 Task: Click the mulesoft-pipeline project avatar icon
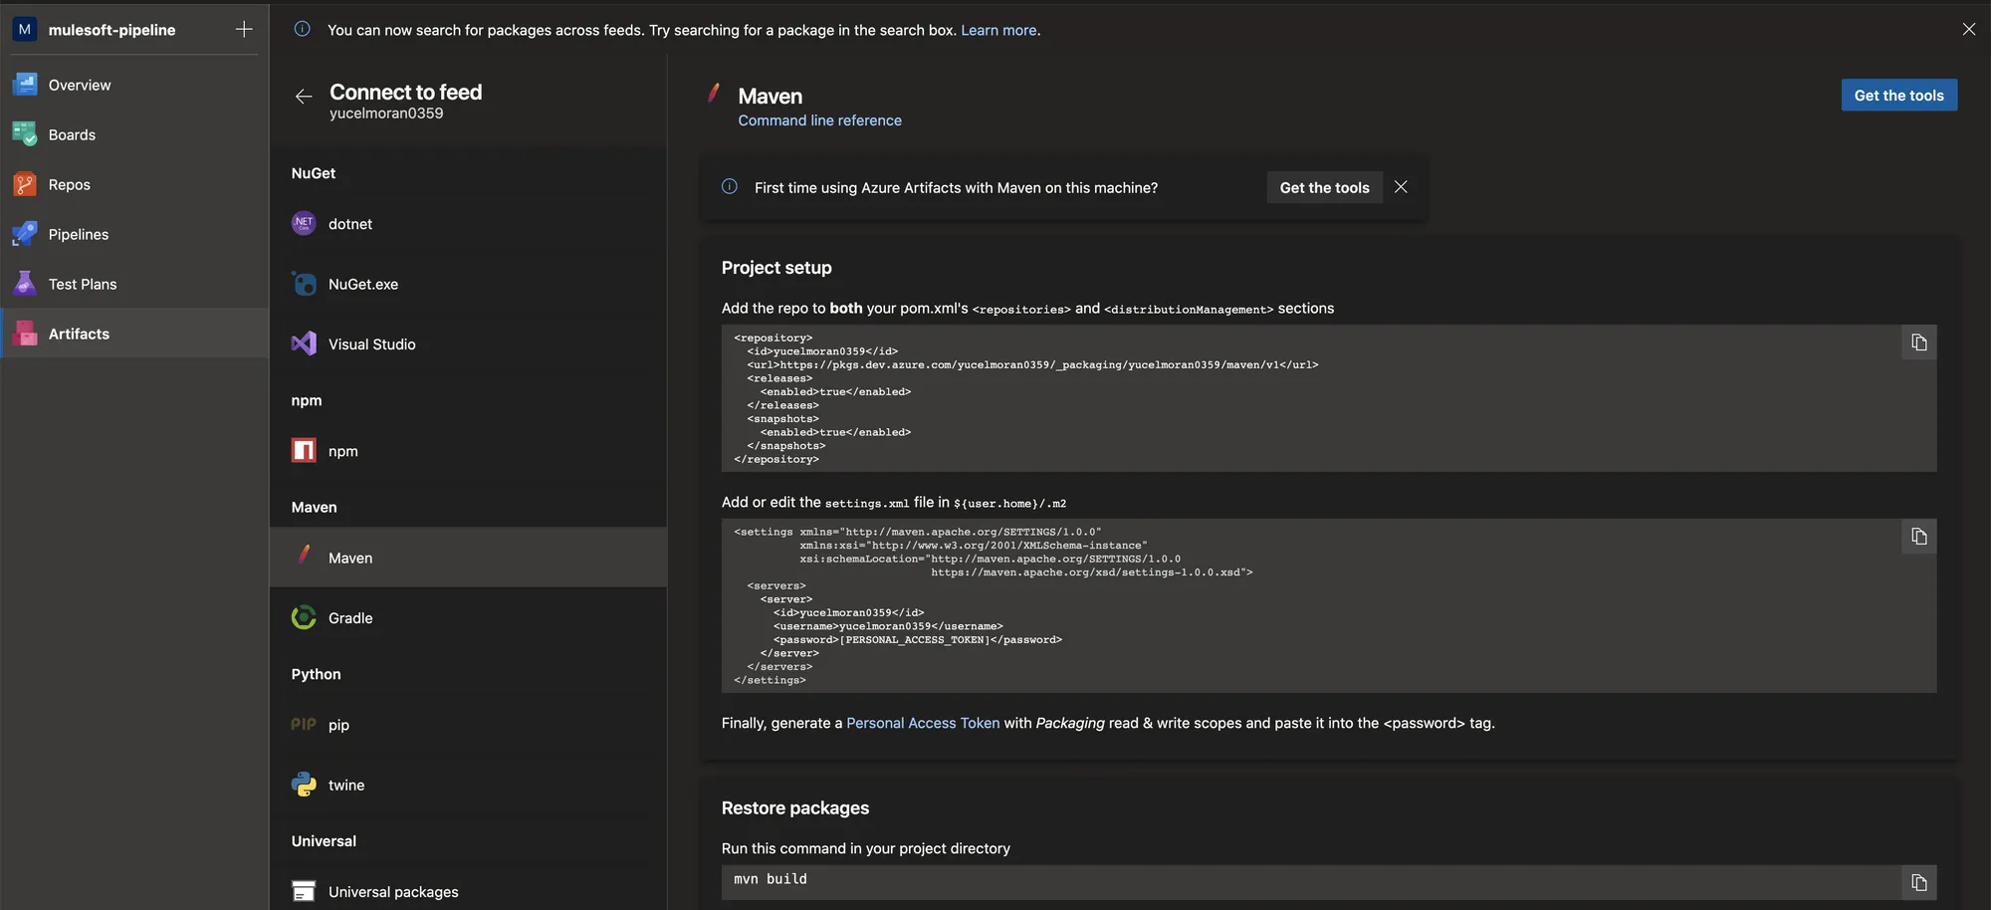pyautogui.click(x=25, y=30)
